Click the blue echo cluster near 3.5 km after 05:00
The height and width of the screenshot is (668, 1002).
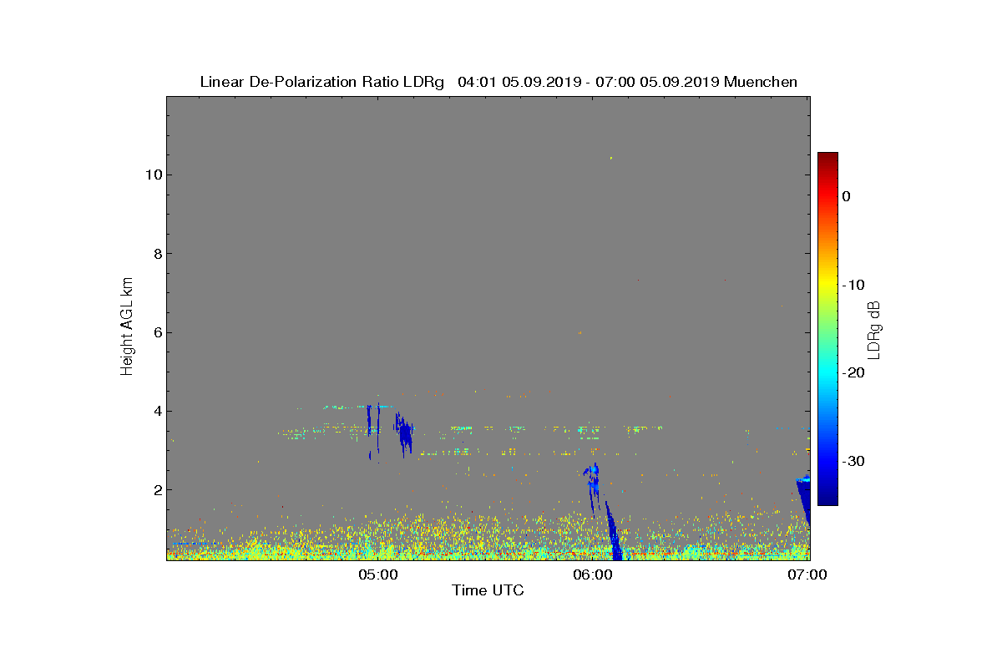click(x=404, y=434)
